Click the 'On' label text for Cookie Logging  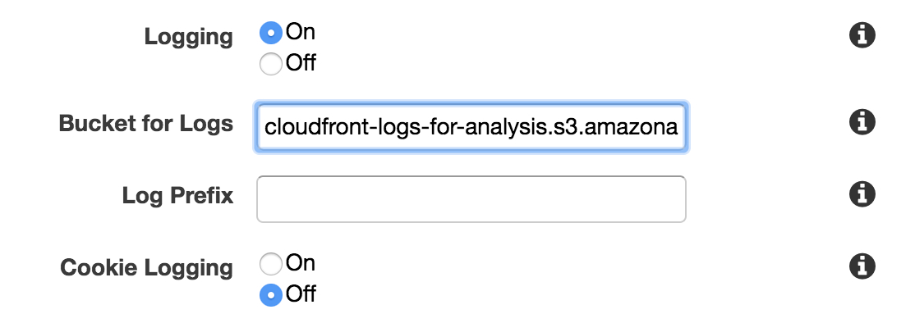pyautogui.click(x=301, y=263)
